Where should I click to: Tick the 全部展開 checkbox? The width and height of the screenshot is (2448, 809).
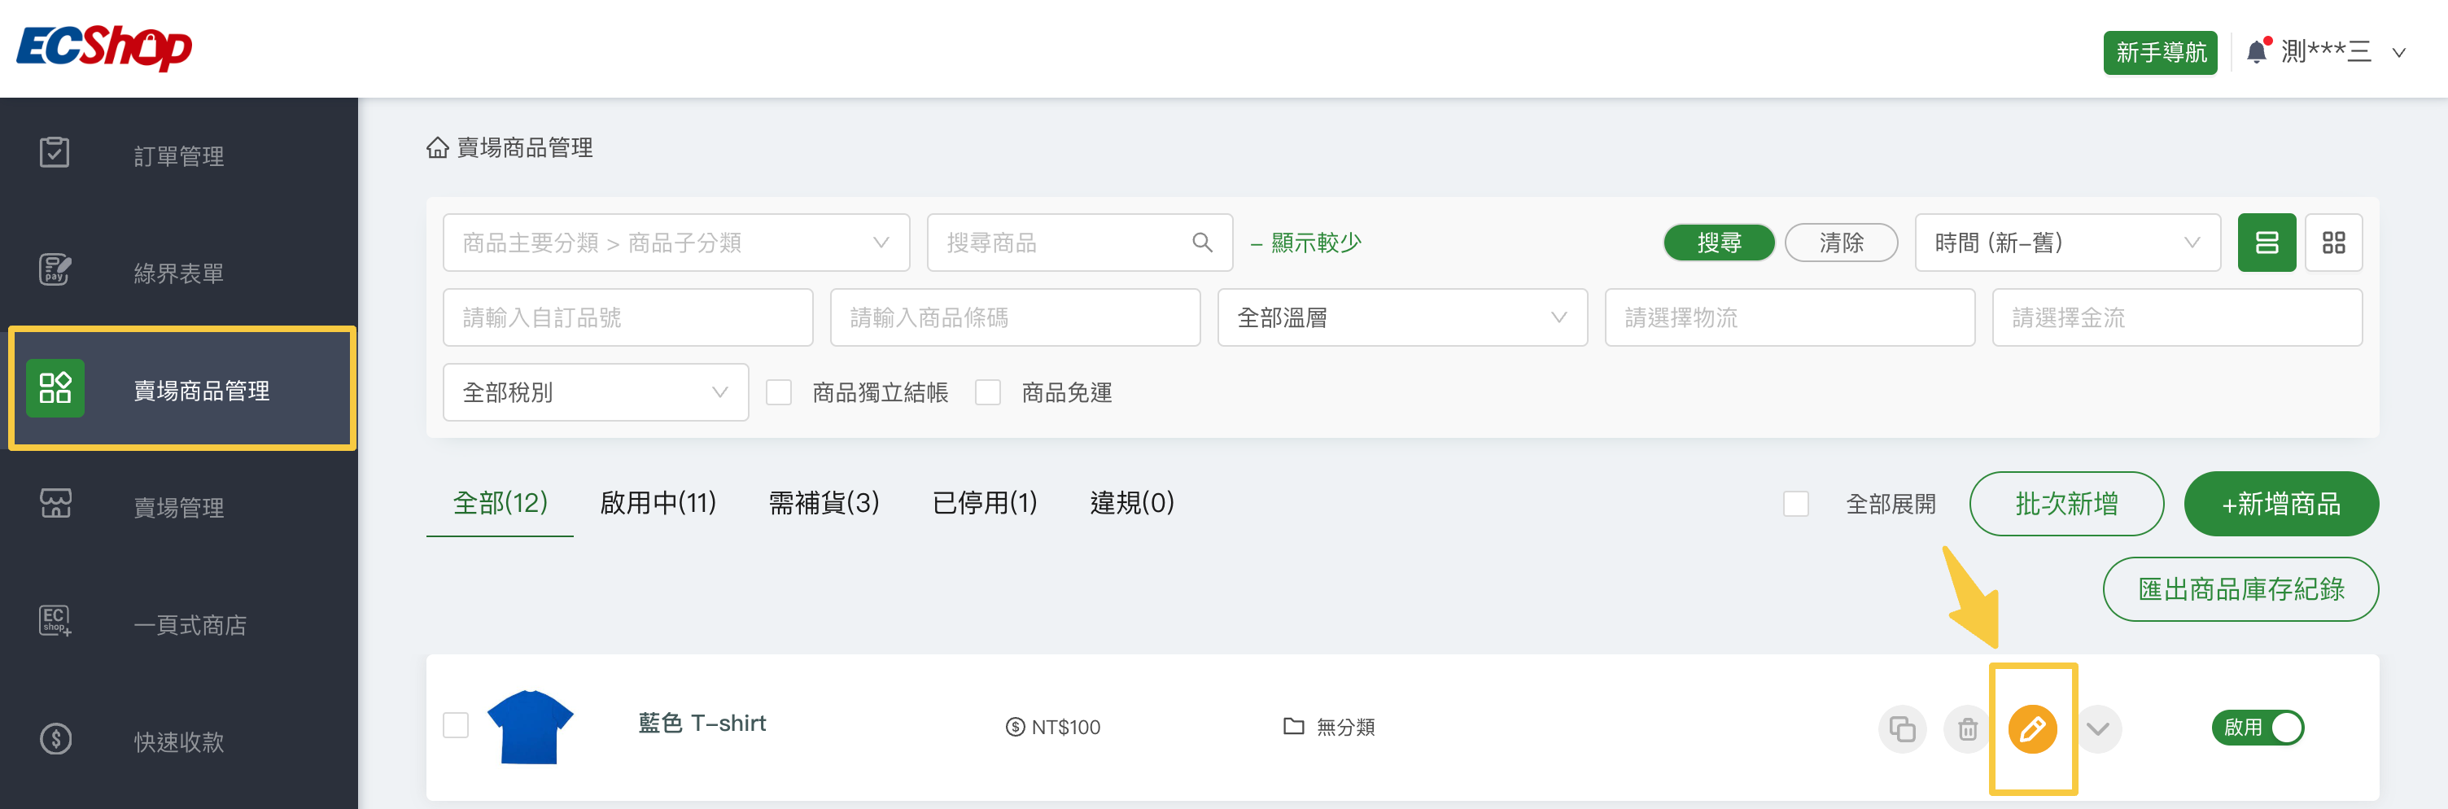tap(1795, 504)
